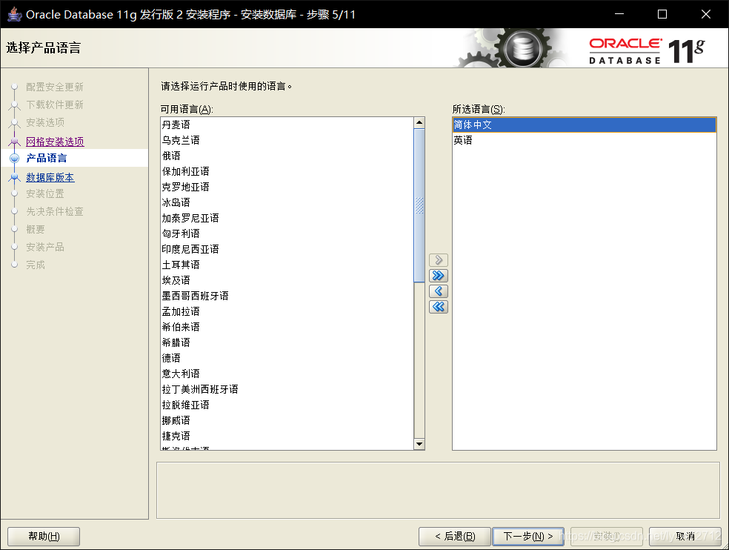Screen dimensions: 729x550
Task: Select 匈牙利语 in available languages
Action: 287,233
